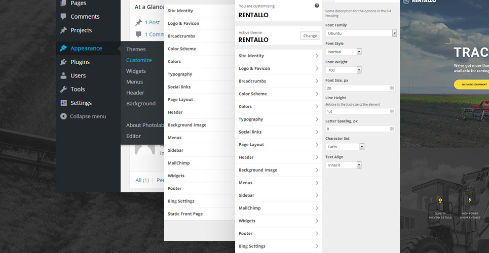Screen dimensions: 489x253
Task: Open the Character Set dropdown
Action: pos(345,147)
